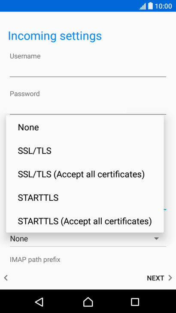Tap the Android back navigation triangle
The image size is (176, 313).
(39, 302)
